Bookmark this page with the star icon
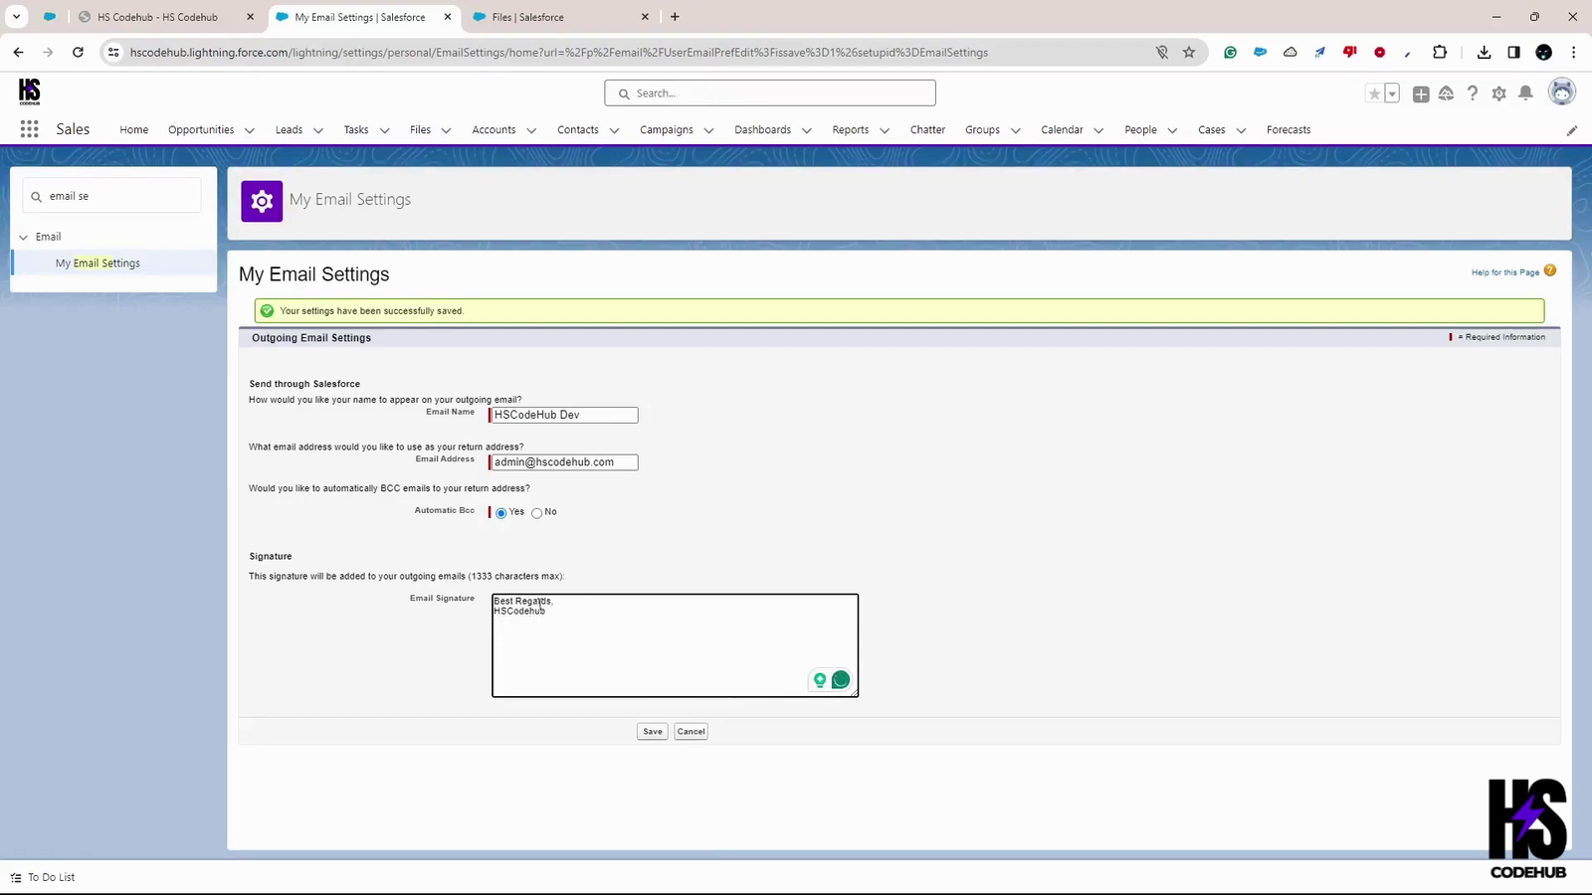 (x=1189, y=53)
